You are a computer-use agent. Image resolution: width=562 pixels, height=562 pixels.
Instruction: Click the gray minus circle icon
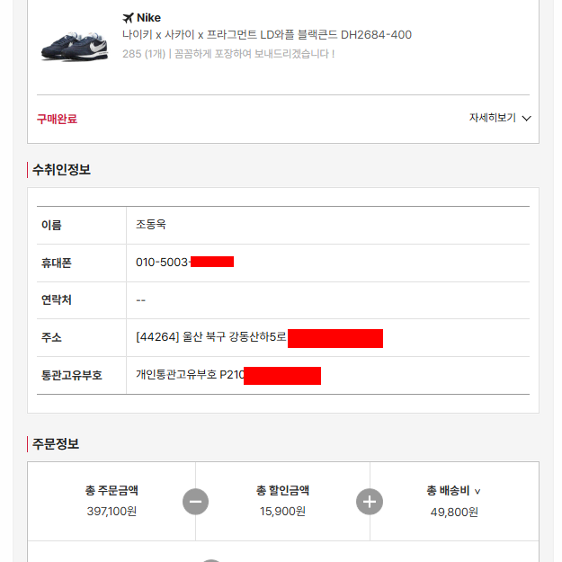195,502
